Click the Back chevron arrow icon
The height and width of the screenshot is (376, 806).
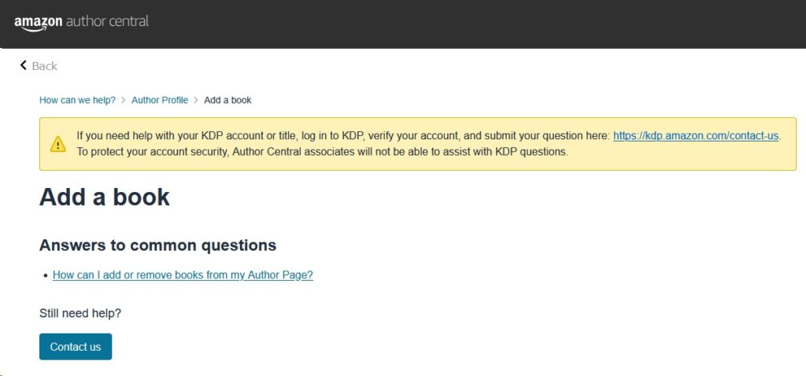tap(23, 65)
